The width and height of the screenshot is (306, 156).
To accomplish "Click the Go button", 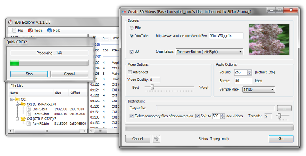I will coord(281,139).
